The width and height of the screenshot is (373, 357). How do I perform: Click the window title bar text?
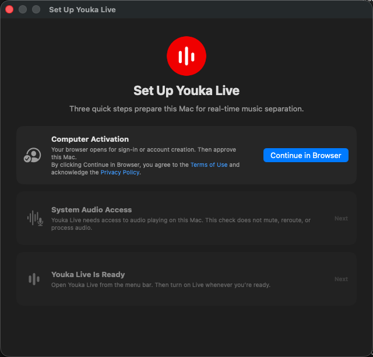point(82,10)
